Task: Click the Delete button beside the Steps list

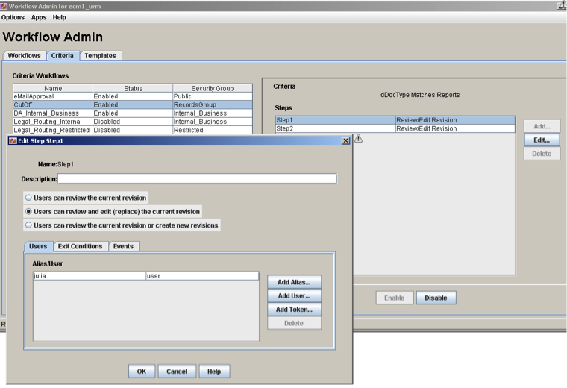Action: click(x=542, y=154)
